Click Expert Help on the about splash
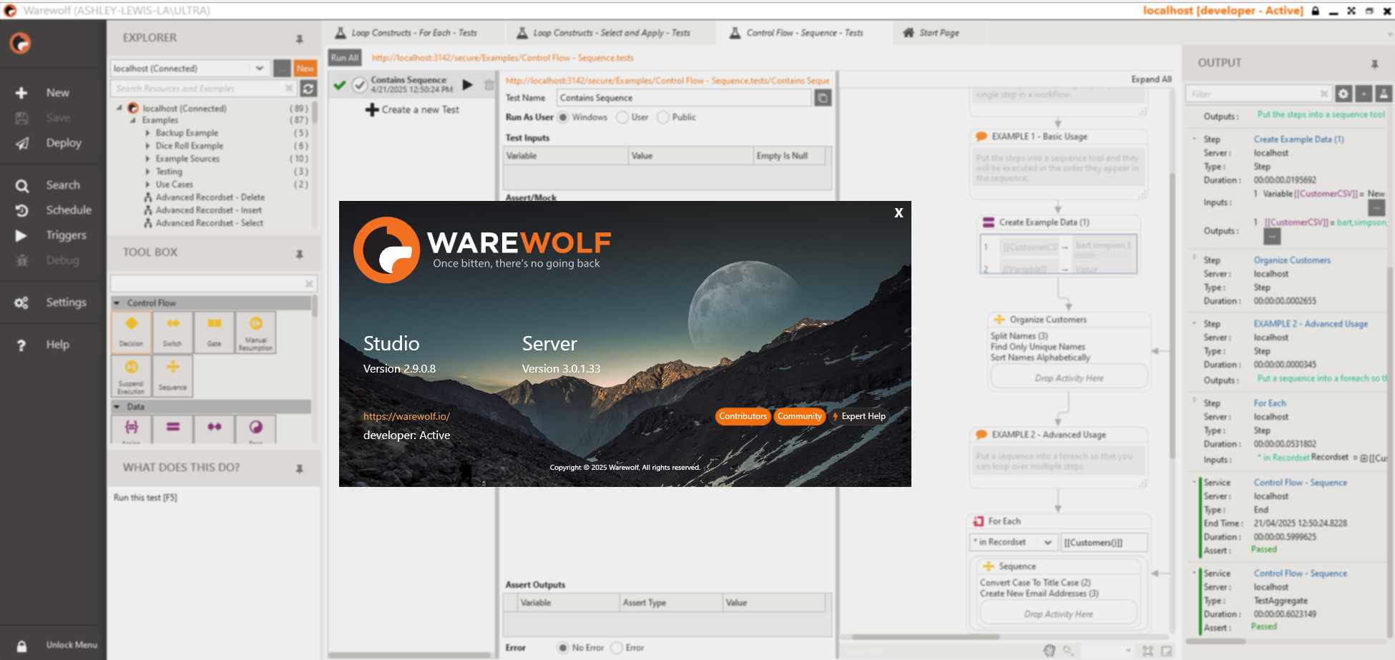This screenshot has width=1395, height=660. click(858, 416)
